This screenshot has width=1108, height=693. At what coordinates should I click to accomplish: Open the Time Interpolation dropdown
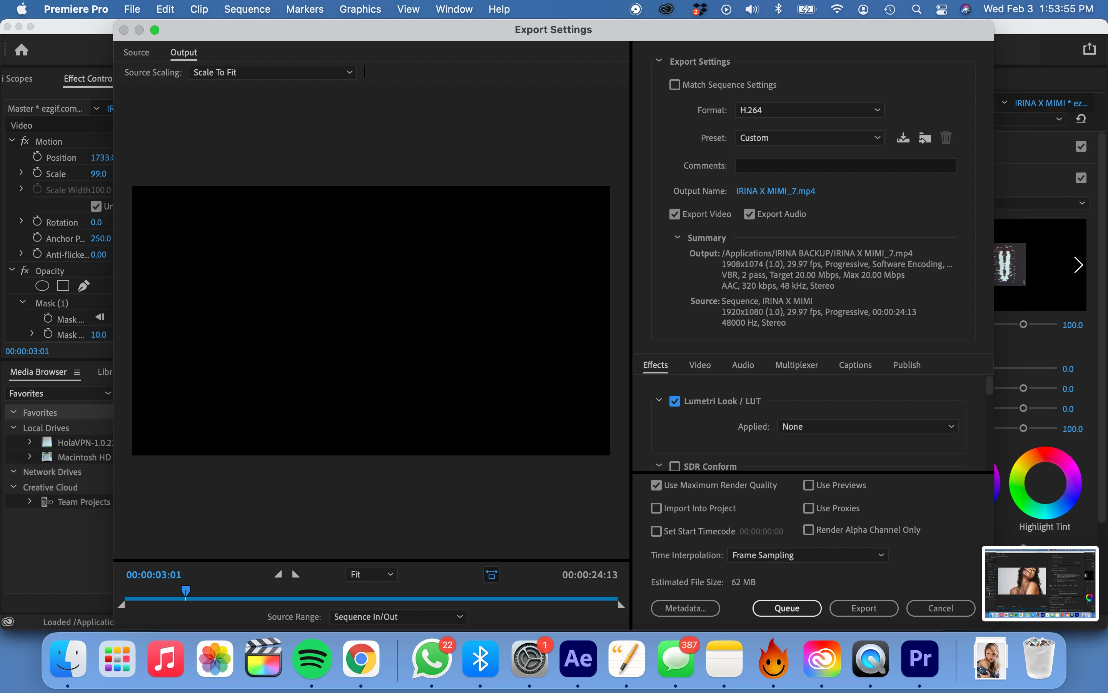pos(807,555)
